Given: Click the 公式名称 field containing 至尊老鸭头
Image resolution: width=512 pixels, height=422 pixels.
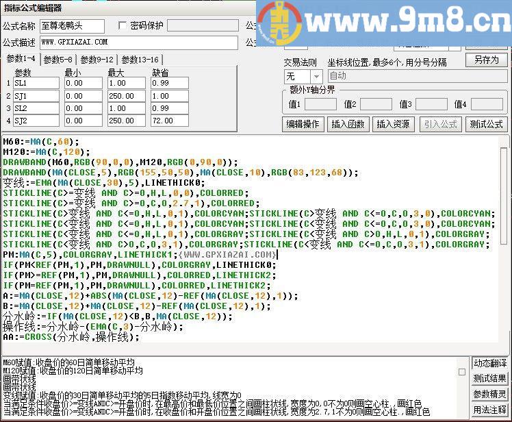Looking at the screenshot, I should (x=72, y=26).
